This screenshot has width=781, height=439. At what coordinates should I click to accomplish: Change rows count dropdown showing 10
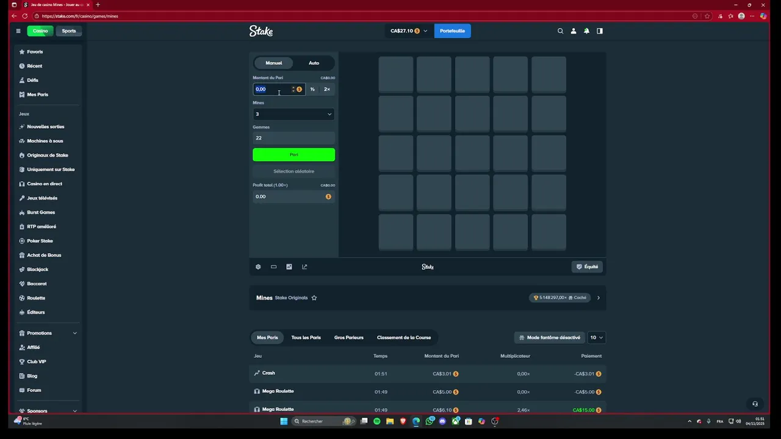coord(596,337)
